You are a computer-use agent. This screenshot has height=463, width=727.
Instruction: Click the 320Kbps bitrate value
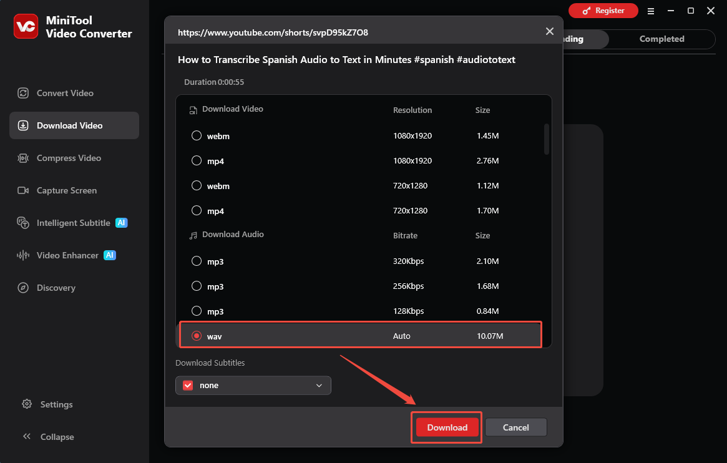(409, 261)
